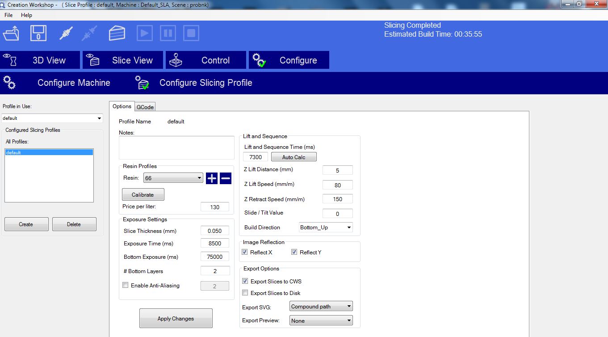Expand the Export SVG dropdown

click(321, 307)
